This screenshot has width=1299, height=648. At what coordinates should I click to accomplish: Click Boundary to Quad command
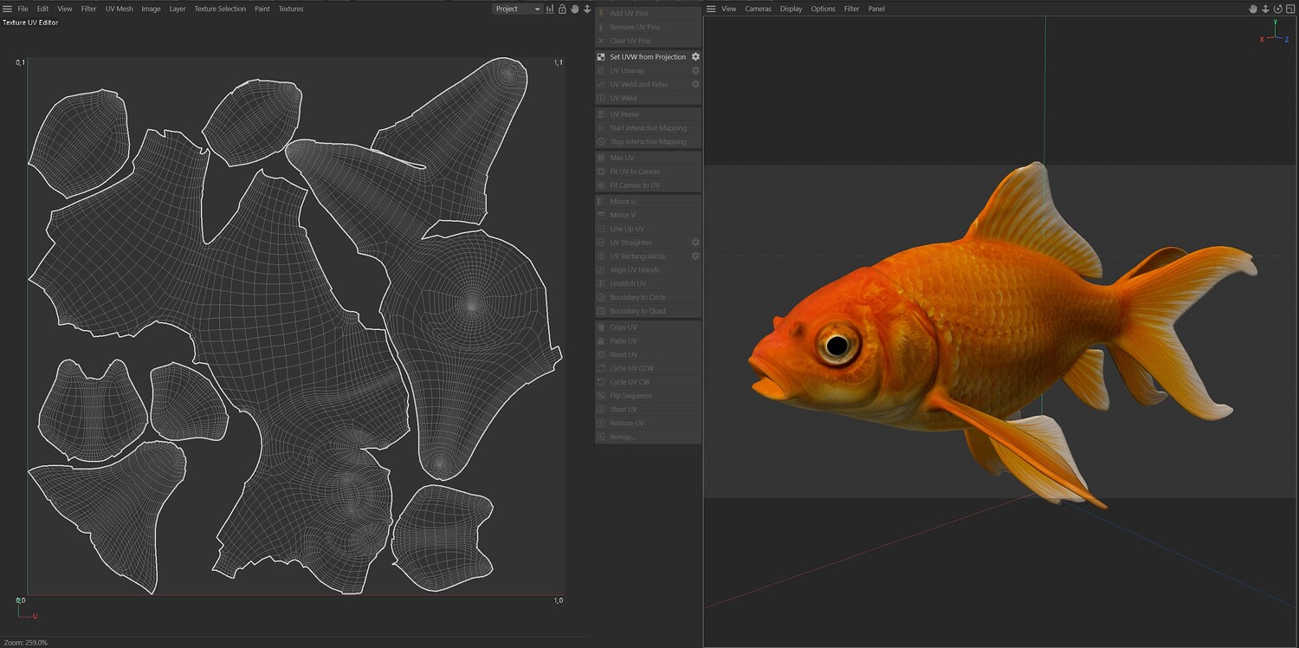coord(648,311)
